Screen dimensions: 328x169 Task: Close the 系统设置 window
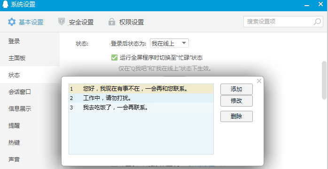pyautogui.click(x=320, y=4)
